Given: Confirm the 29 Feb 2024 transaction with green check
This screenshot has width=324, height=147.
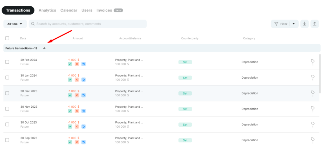Looking at the screenshot, I should tap(70, 64).
